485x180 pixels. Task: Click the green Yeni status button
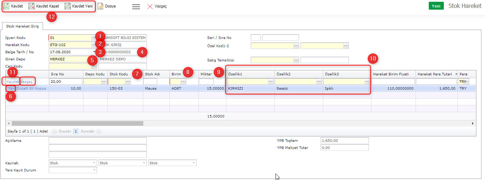436,6
